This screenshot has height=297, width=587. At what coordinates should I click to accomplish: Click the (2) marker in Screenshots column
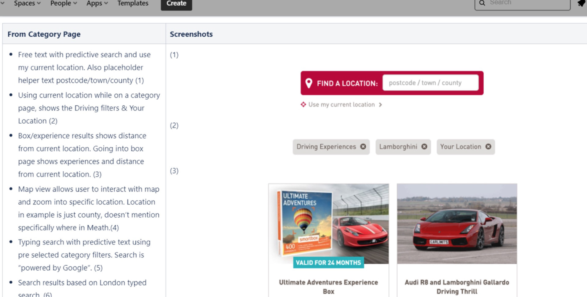(174, 125)
